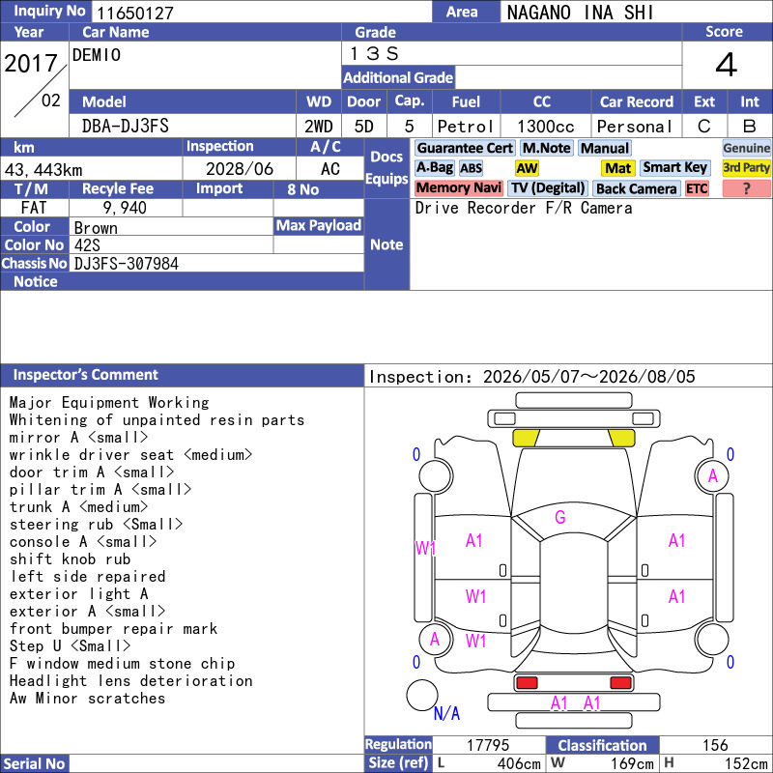Select the color value Brown
Image resolution: width=773 pixels, height=773 pixels.
pos(96,228)
